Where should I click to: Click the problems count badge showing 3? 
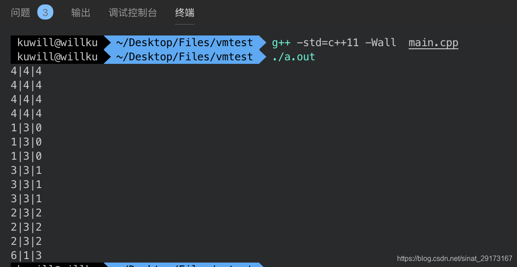(x=45, y=12)
